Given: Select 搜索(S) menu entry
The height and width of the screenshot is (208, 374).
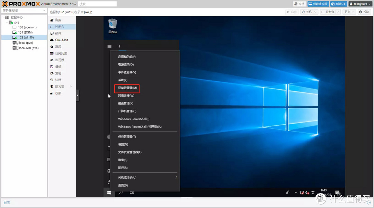Looking at the screenshot, I should [x=123, y=160].
